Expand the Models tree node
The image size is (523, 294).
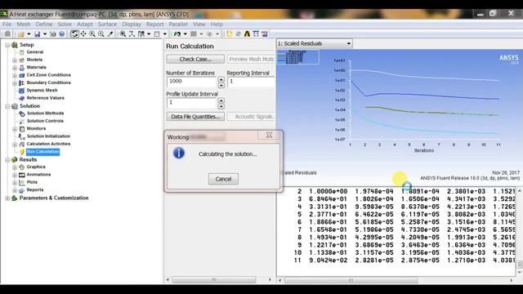click(x=15, y=60)
